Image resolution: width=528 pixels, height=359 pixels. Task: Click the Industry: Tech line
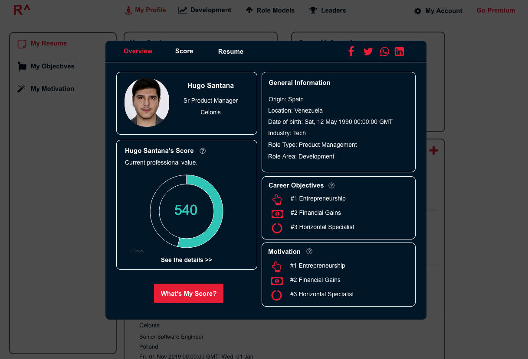[x=287, y=133]
